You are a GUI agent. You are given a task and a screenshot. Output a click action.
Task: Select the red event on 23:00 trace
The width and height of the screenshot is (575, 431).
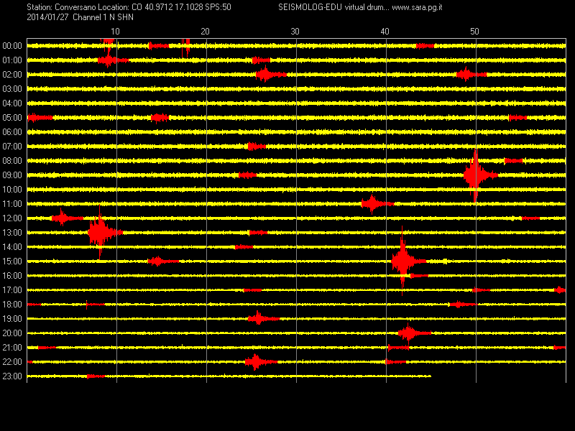click(x=96, y=376)
